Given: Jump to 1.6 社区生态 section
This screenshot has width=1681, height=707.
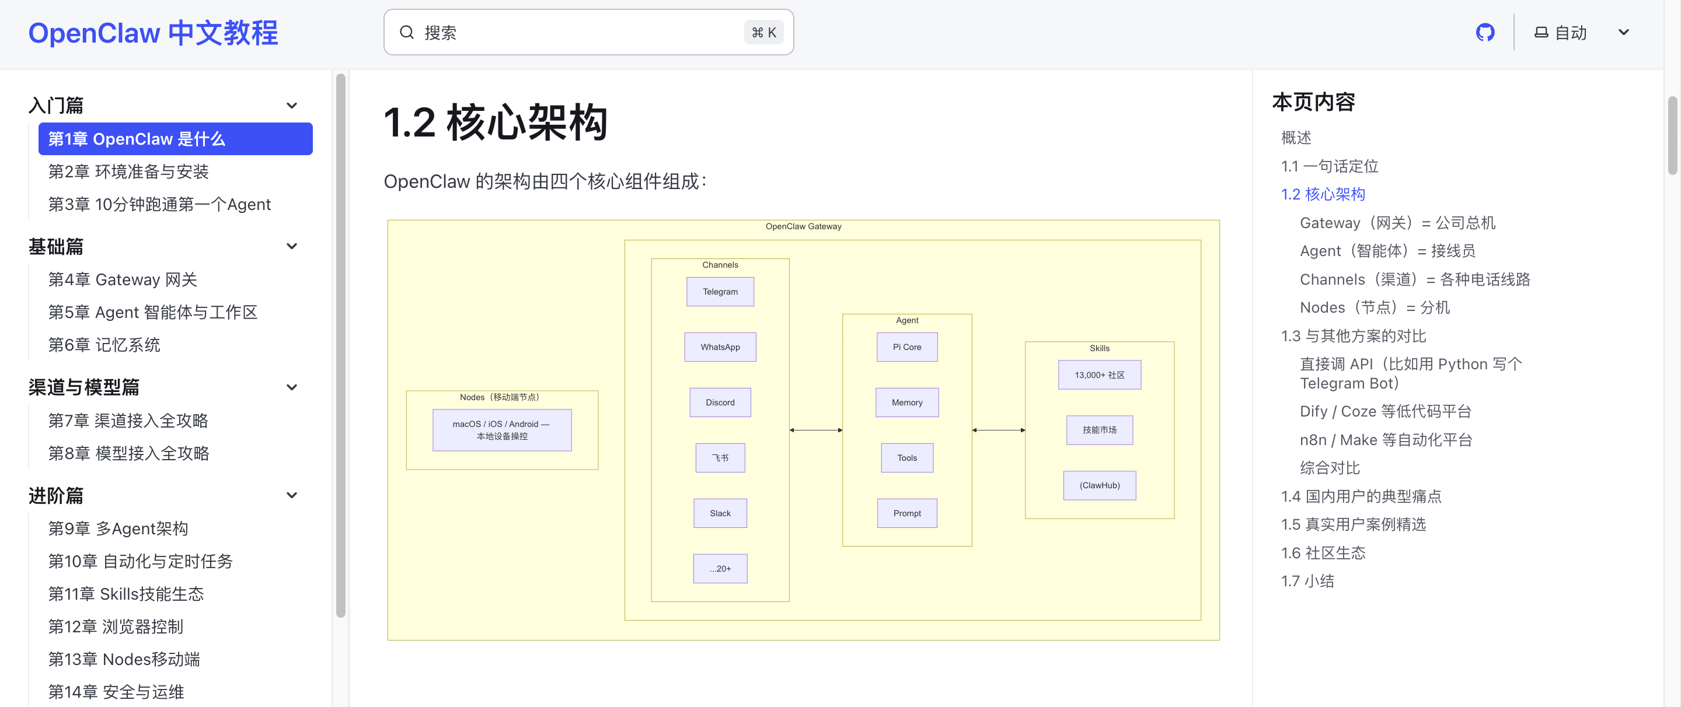Looking at the screenshot, I should [1323, 553].
